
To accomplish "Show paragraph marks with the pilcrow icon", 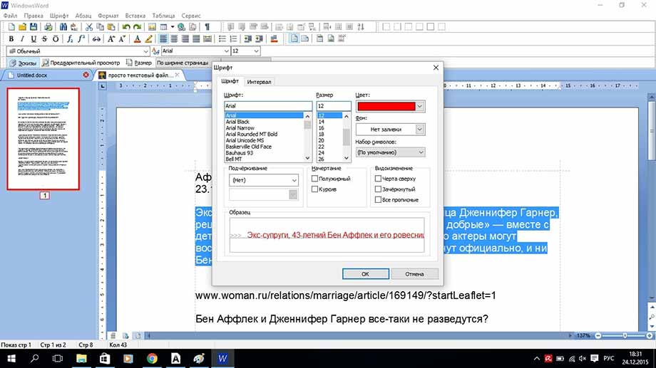I will point(207,27).
